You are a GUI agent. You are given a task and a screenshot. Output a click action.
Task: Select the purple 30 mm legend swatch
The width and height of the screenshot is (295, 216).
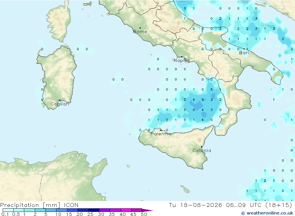tap(104, 210)
